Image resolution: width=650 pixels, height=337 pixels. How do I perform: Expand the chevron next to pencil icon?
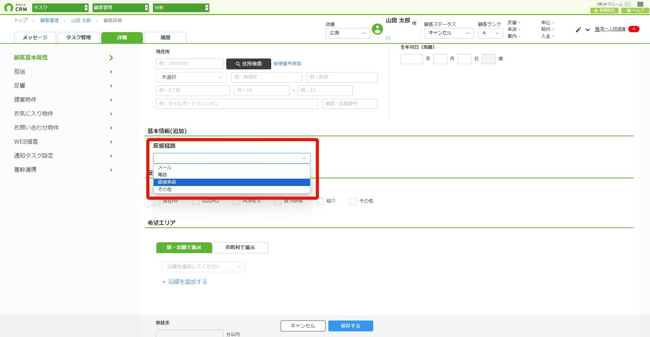(x=588, y=30)
